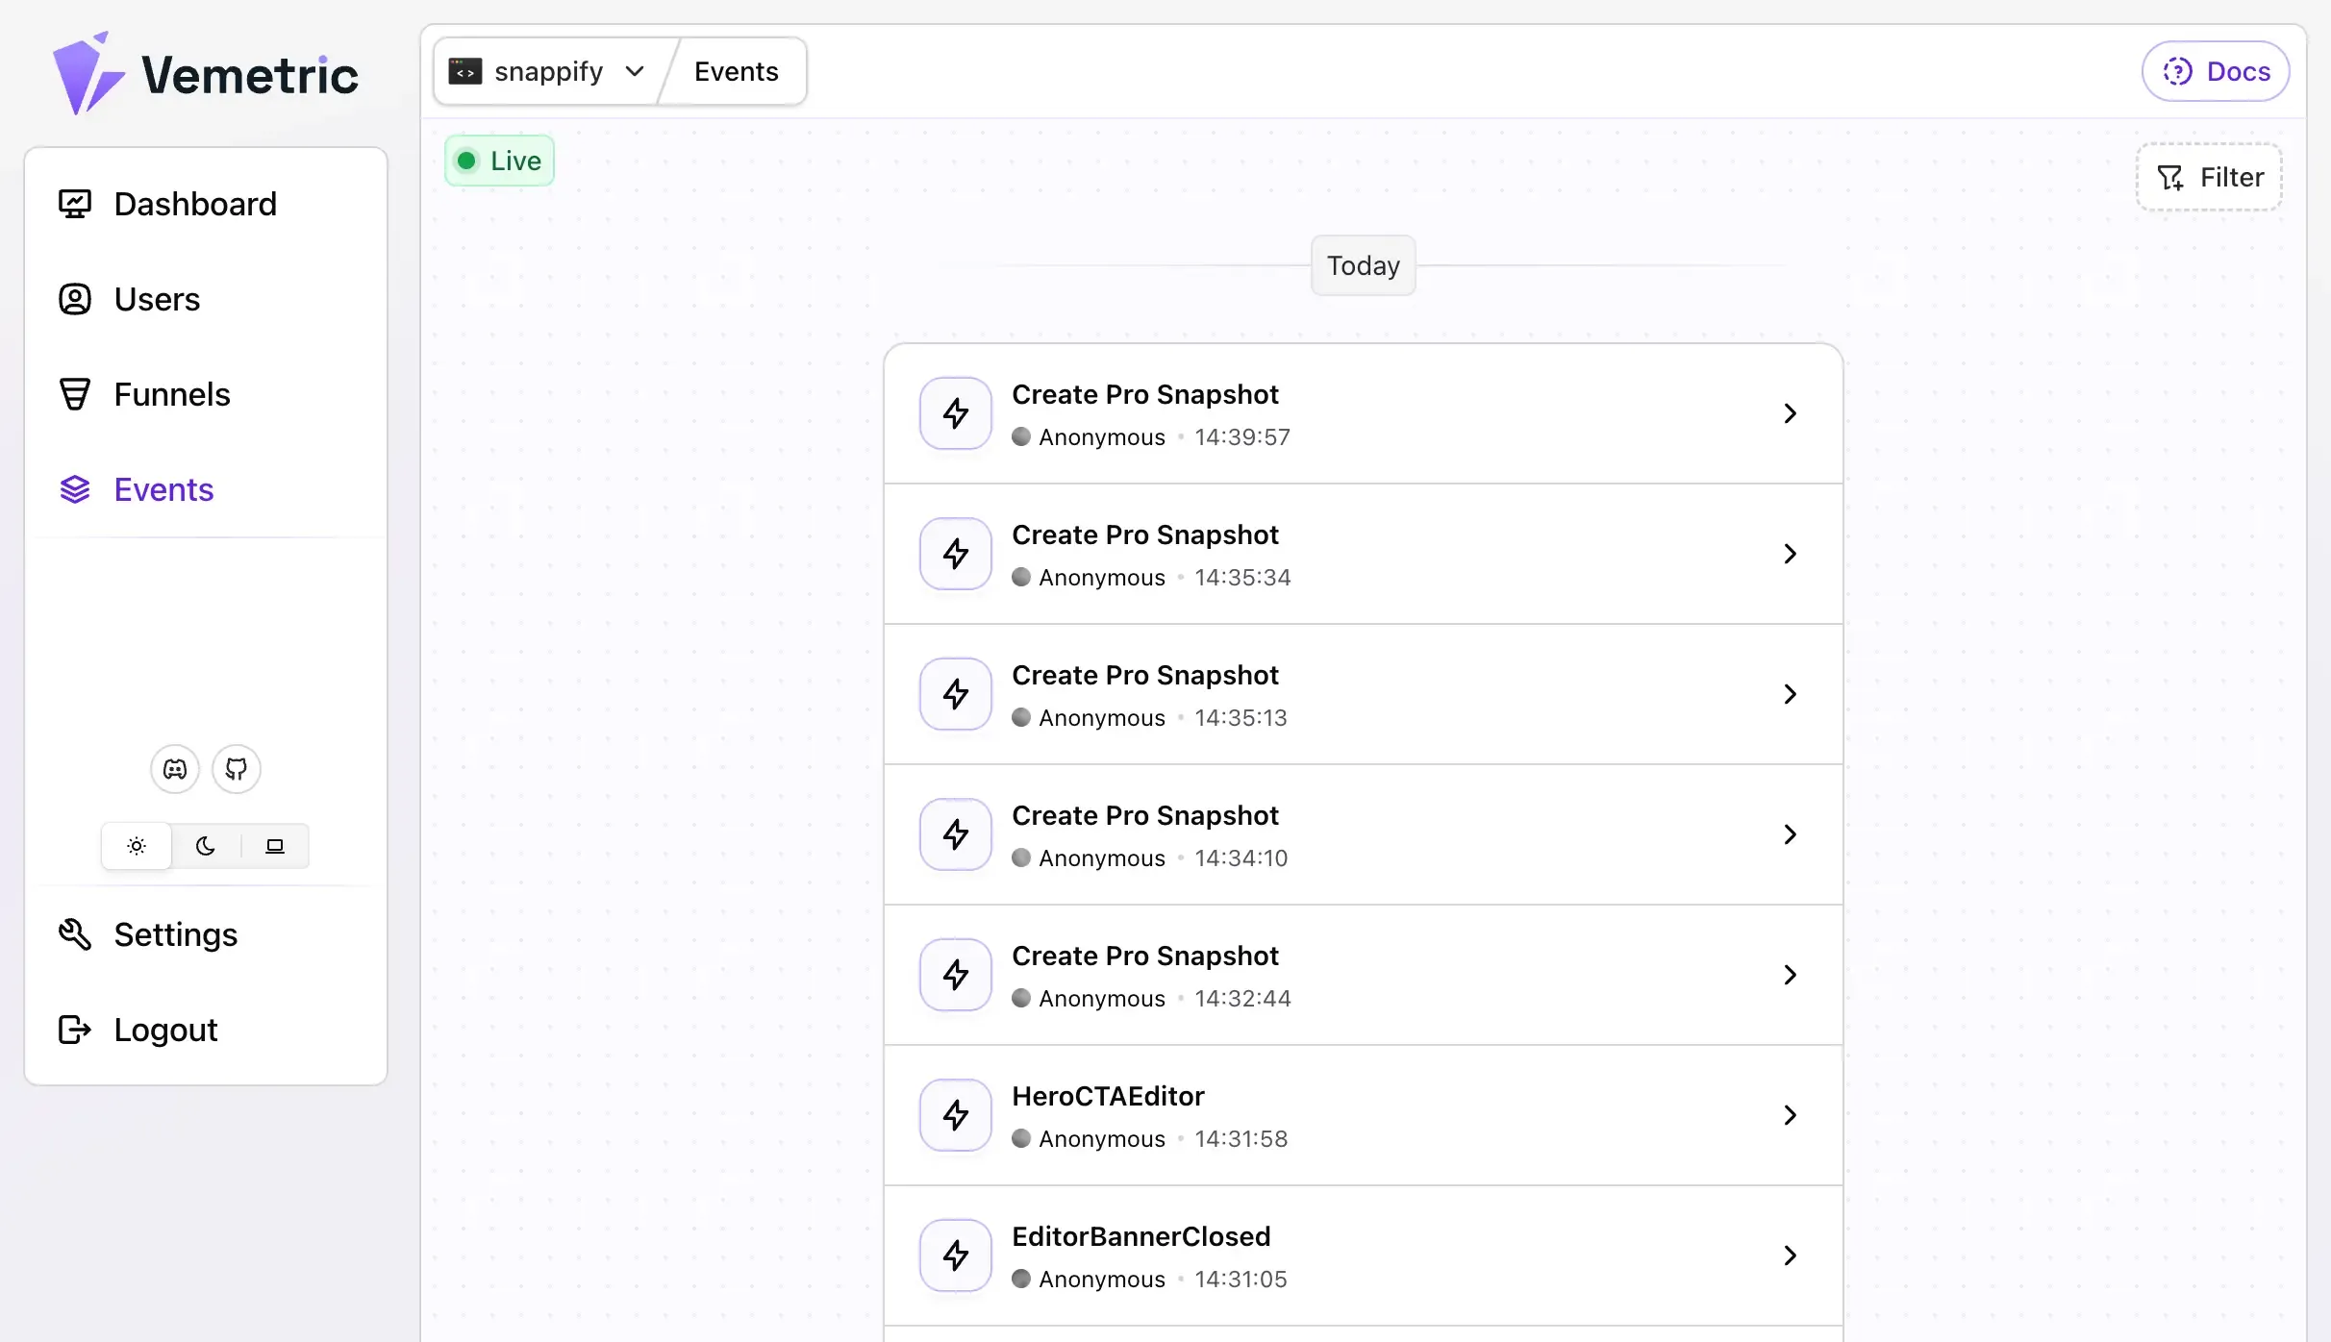Click the Vemetric logo

click(x=206, y=71)
